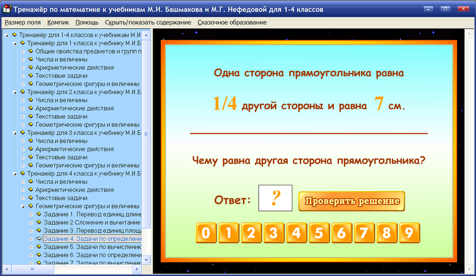Click digit 6 answer button

(342, 233)
